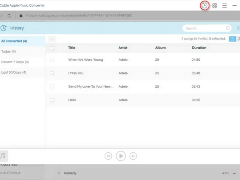Select the Today (4) category
240x180 pixels.
click(22, 51)
